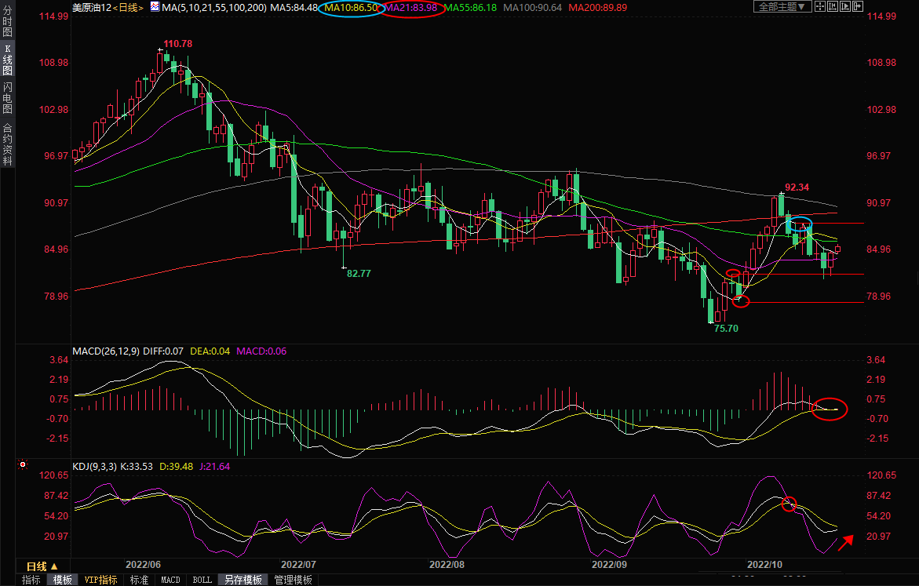919x586 pixels.
Task: Click the 另存模板 button
Action: coord(243,580)
